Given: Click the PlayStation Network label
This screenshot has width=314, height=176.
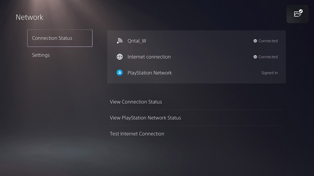Looking at the screenshot, I should coord(150,73).
